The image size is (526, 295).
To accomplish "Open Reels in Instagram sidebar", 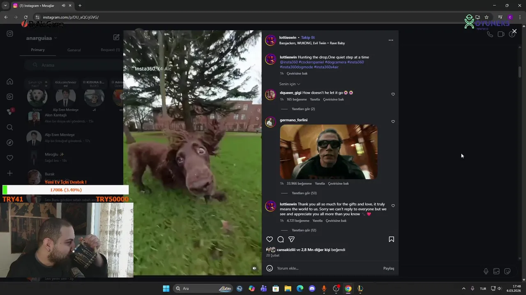I will (x=10, y=97).
